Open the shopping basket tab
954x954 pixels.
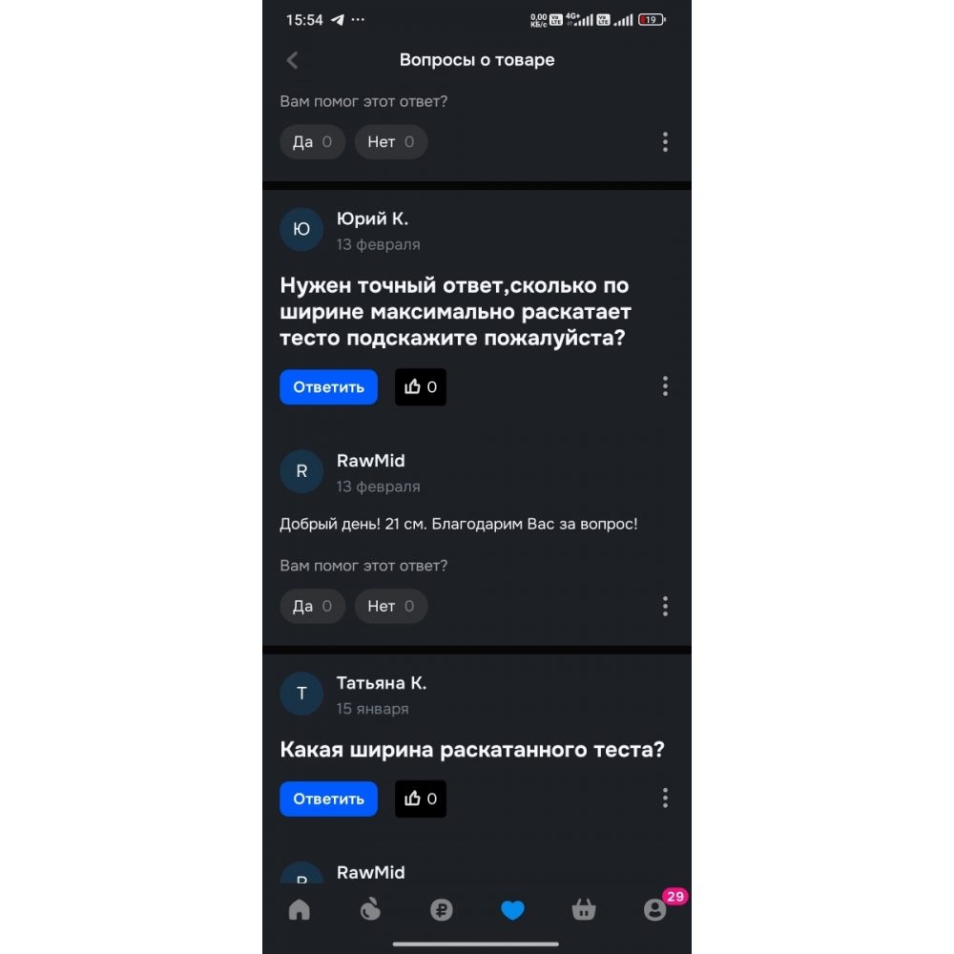coord(583,910)
